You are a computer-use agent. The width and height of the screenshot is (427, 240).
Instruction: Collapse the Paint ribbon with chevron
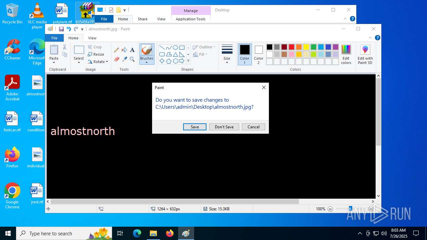coord(370,38)
